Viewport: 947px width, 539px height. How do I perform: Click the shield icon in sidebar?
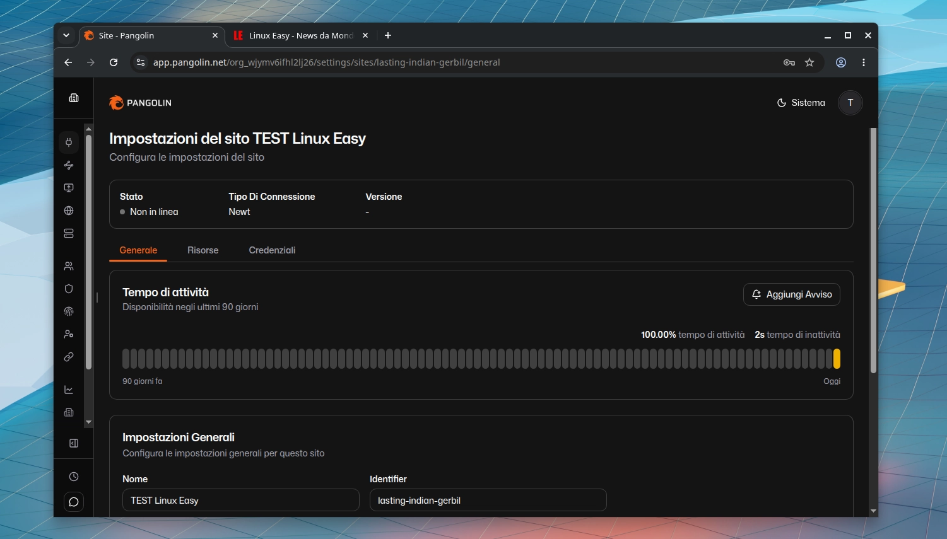(x=69, y=289)
